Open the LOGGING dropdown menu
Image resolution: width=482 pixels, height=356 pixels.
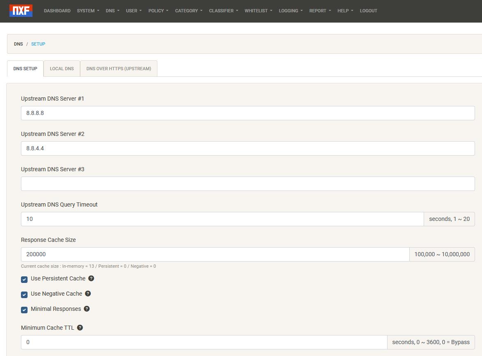click(x=290, y=11)
